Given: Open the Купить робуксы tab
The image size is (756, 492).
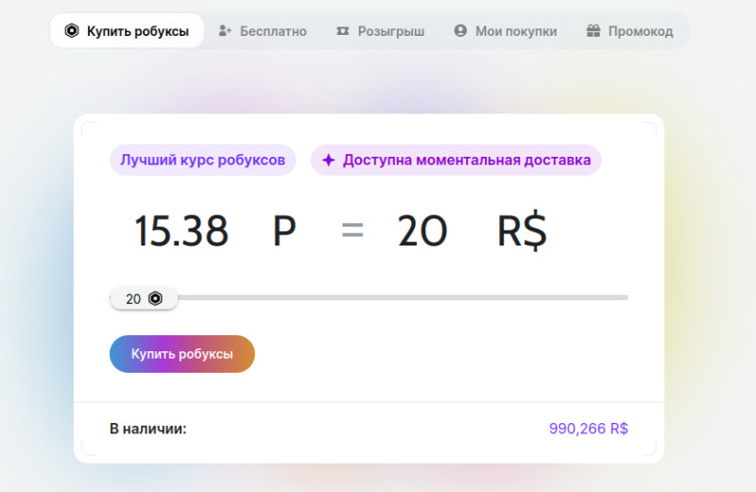Looking at the screenshot, I should 127,31.
